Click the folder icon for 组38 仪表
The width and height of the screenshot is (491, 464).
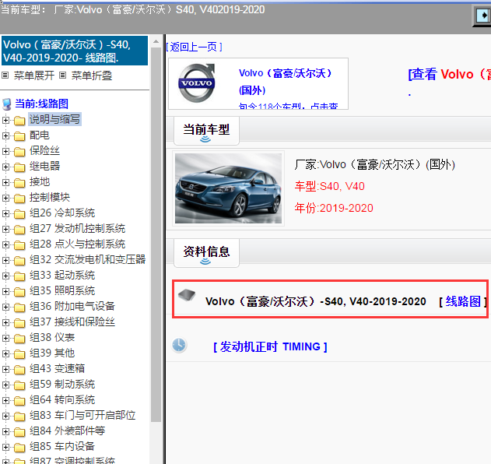19,339
